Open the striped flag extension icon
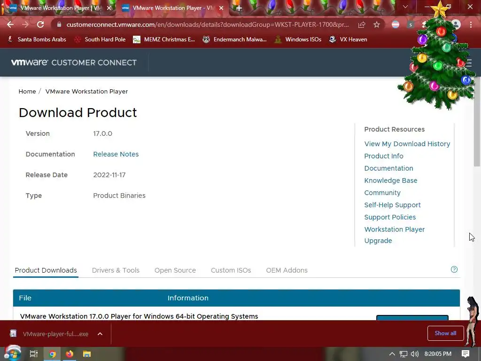The image size is (481, 361). pos(396,24)
